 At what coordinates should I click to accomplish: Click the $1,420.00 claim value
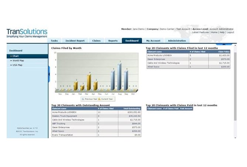224,55
